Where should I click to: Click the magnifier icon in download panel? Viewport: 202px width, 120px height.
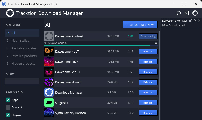(x=195, y=21)
